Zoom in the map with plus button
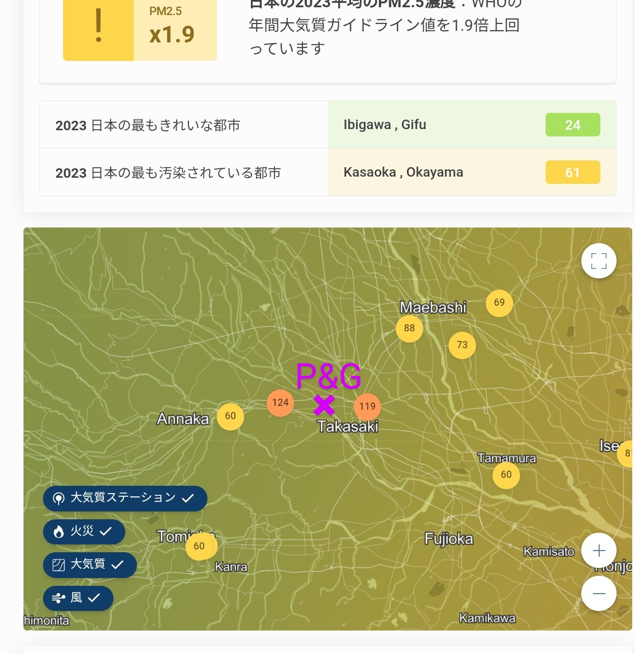This screenshot has height=654, width=635. [x=599, y=551]
